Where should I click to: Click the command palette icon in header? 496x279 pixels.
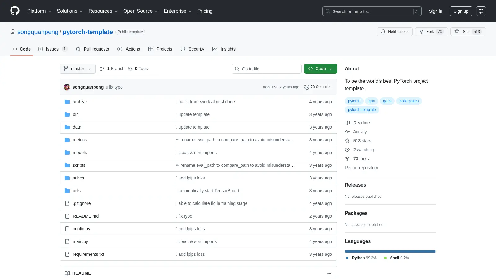tap(481, 11)
